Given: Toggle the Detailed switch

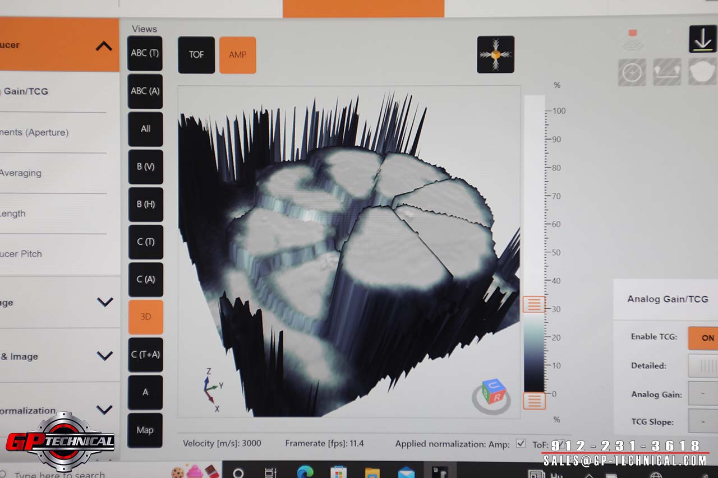Looking at the screenshot, I should point(704,366).
